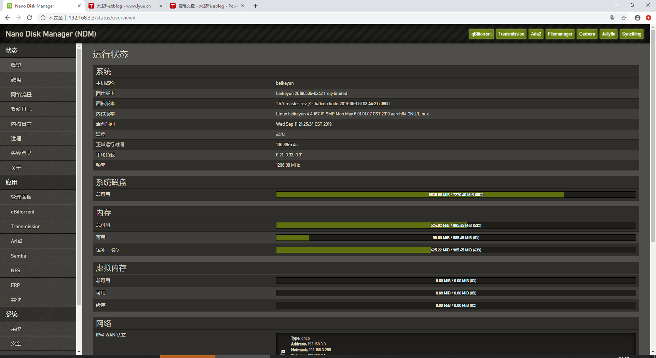The image size is (656, 358).
Task: Open the Syncthing shortcut button
Action: [631, 34]
